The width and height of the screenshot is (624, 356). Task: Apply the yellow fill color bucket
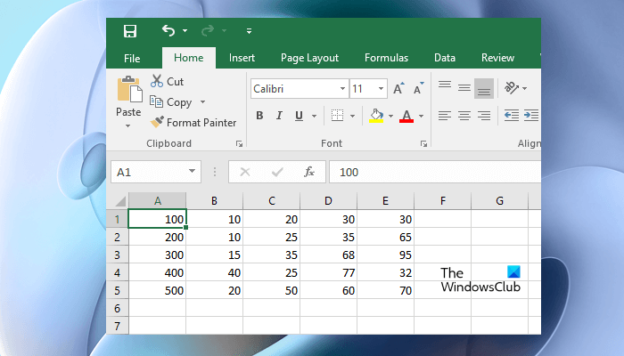coord(376,116)
